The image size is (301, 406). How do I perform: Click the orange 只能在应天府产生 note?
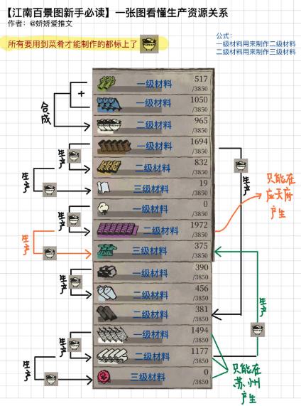point(280,196)
